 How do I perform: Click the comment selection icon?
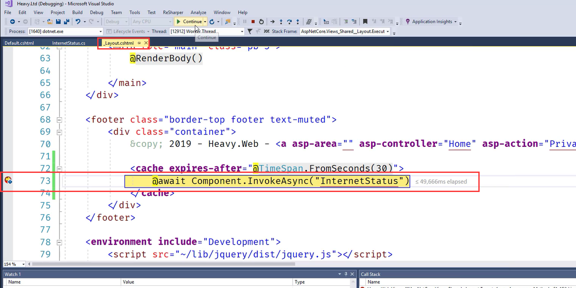click(x=346, y=22)
